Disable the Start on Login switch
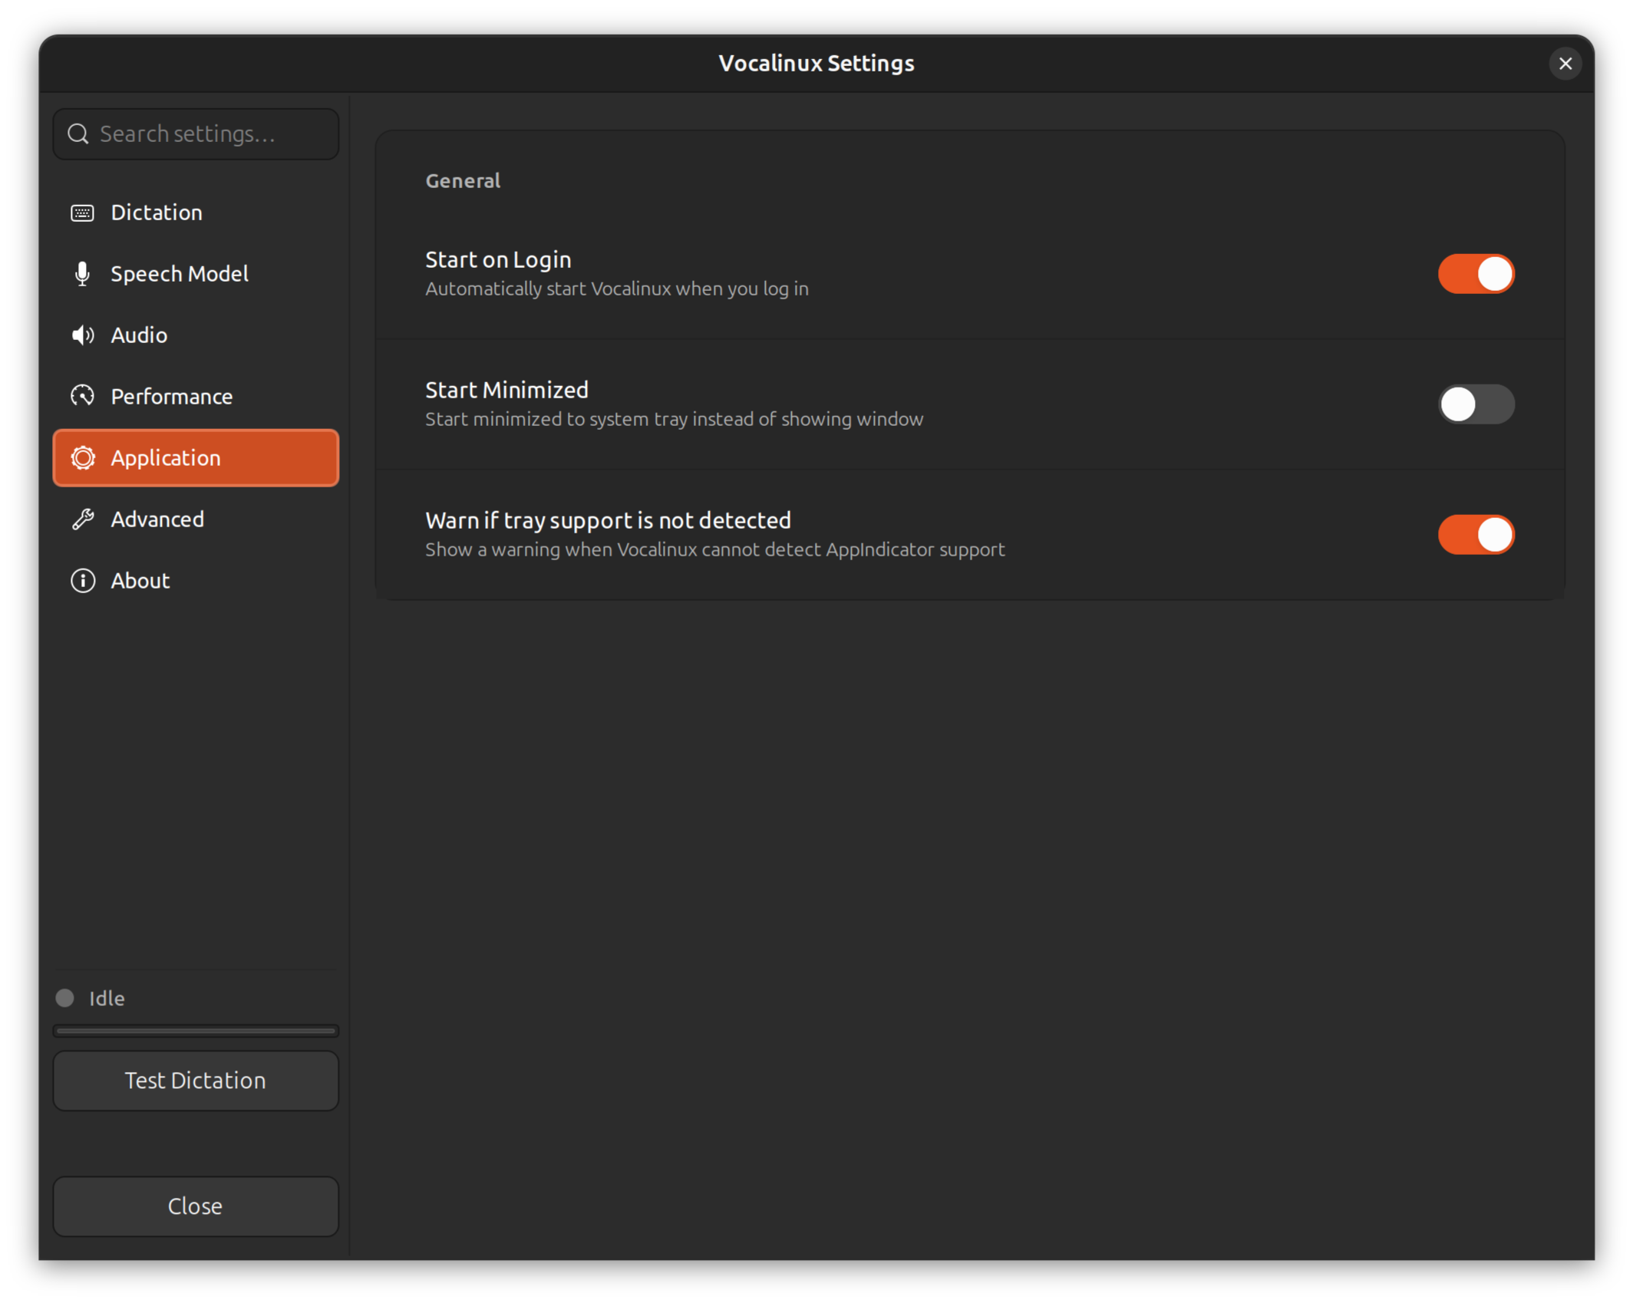 (x=1476, y=274)
